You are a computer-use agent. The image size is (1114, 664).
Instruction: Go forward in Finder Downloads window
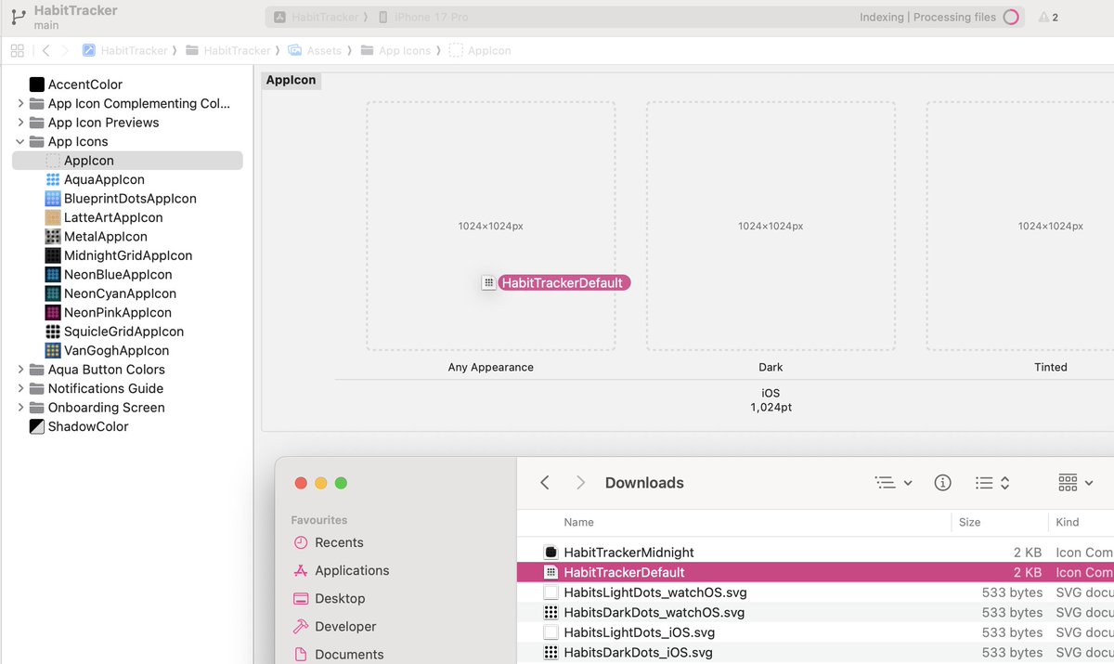point(580,483)
